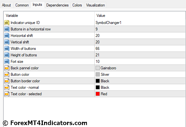Click the color icon beside Back pannel color

pyautogui.click(x=6, y=68)
